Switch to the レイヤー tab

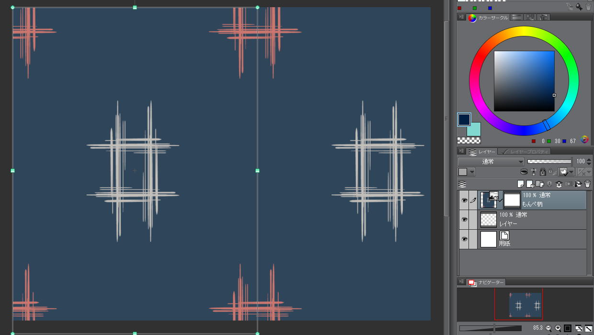[x=482, y=152]
